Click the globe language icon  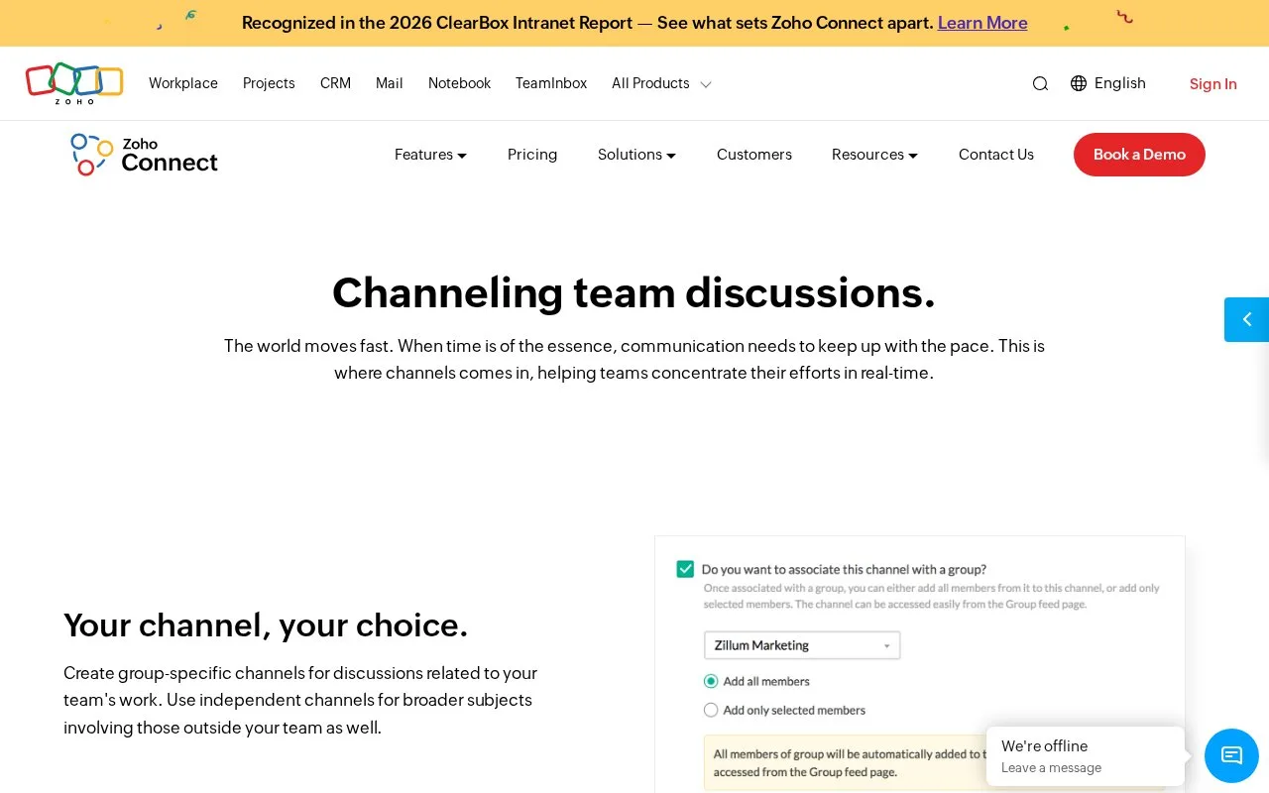[x=1079, y=83]
